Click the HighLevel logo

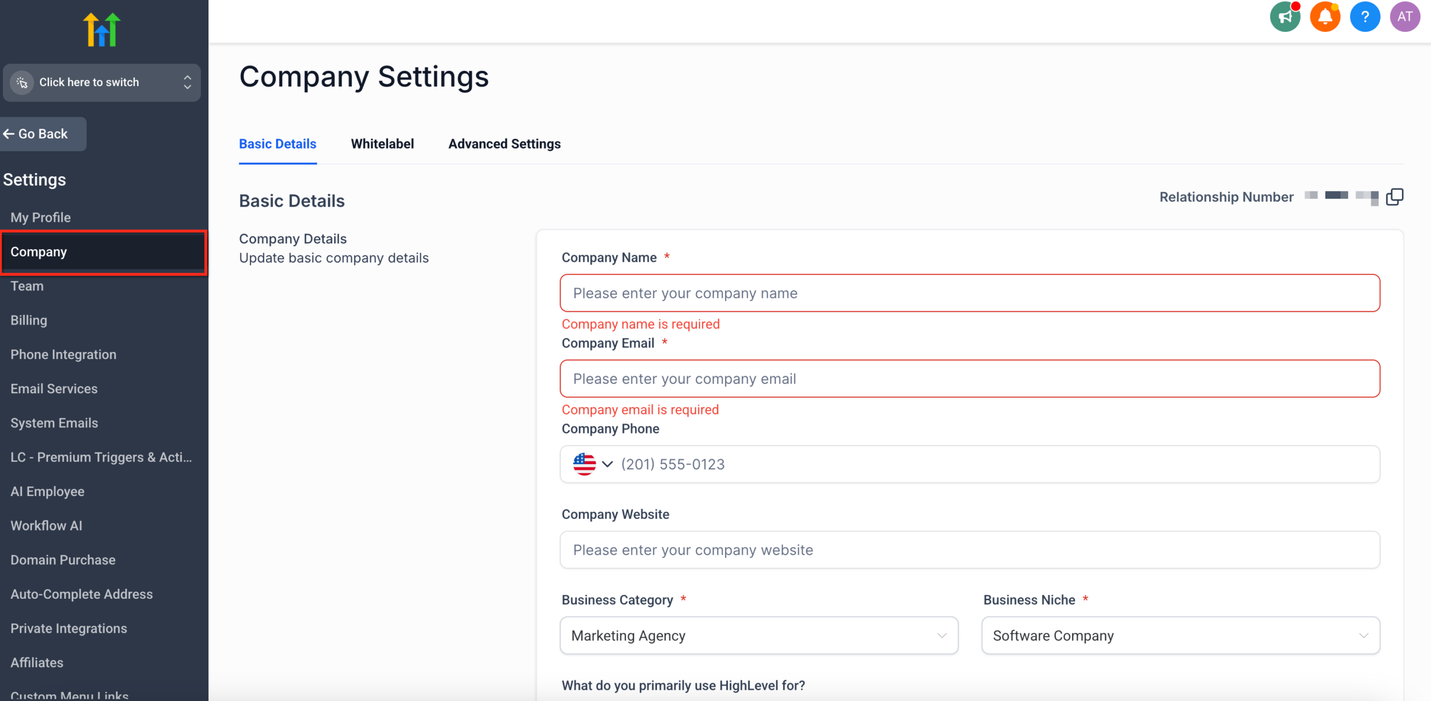[101, 28]
